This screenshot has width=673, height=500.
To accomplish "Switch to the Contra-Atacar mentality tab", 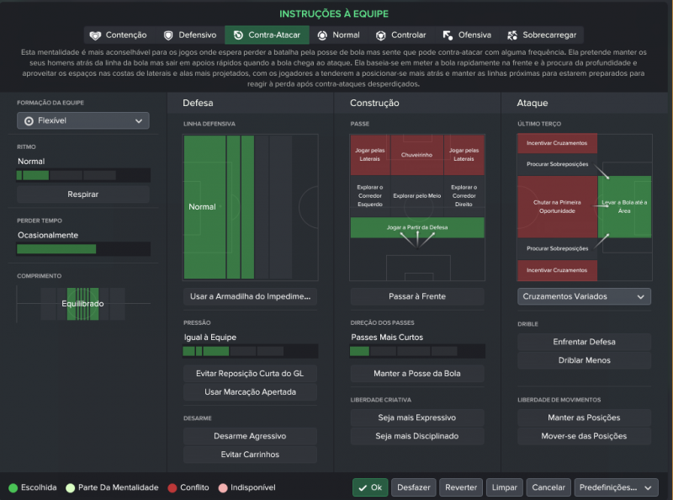I will click(x=267, y=35).
